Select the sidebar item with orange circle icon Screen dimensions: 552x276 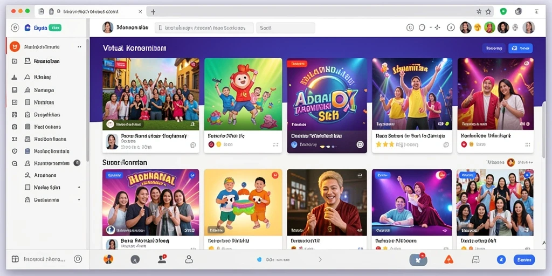point(46,47)
